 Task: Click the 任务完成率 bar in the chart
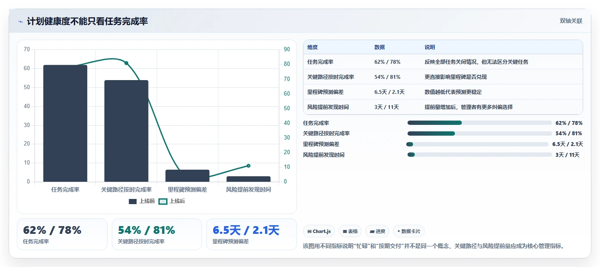[x=65, y=123]
